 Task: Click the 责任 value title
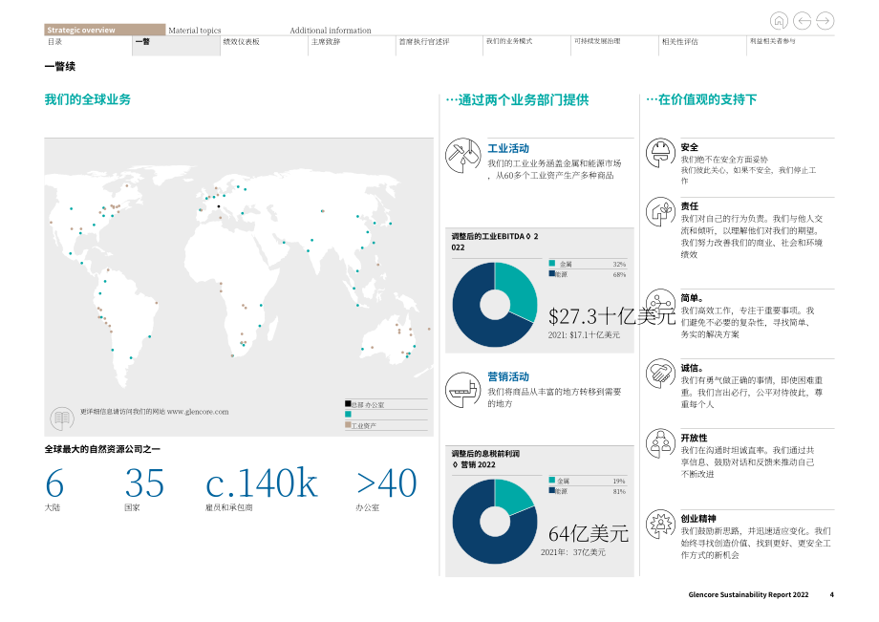(690, 206)
